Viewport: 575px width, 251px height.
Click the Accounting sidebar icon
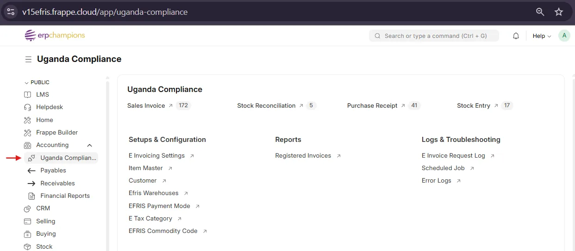(x=27, y=145)
